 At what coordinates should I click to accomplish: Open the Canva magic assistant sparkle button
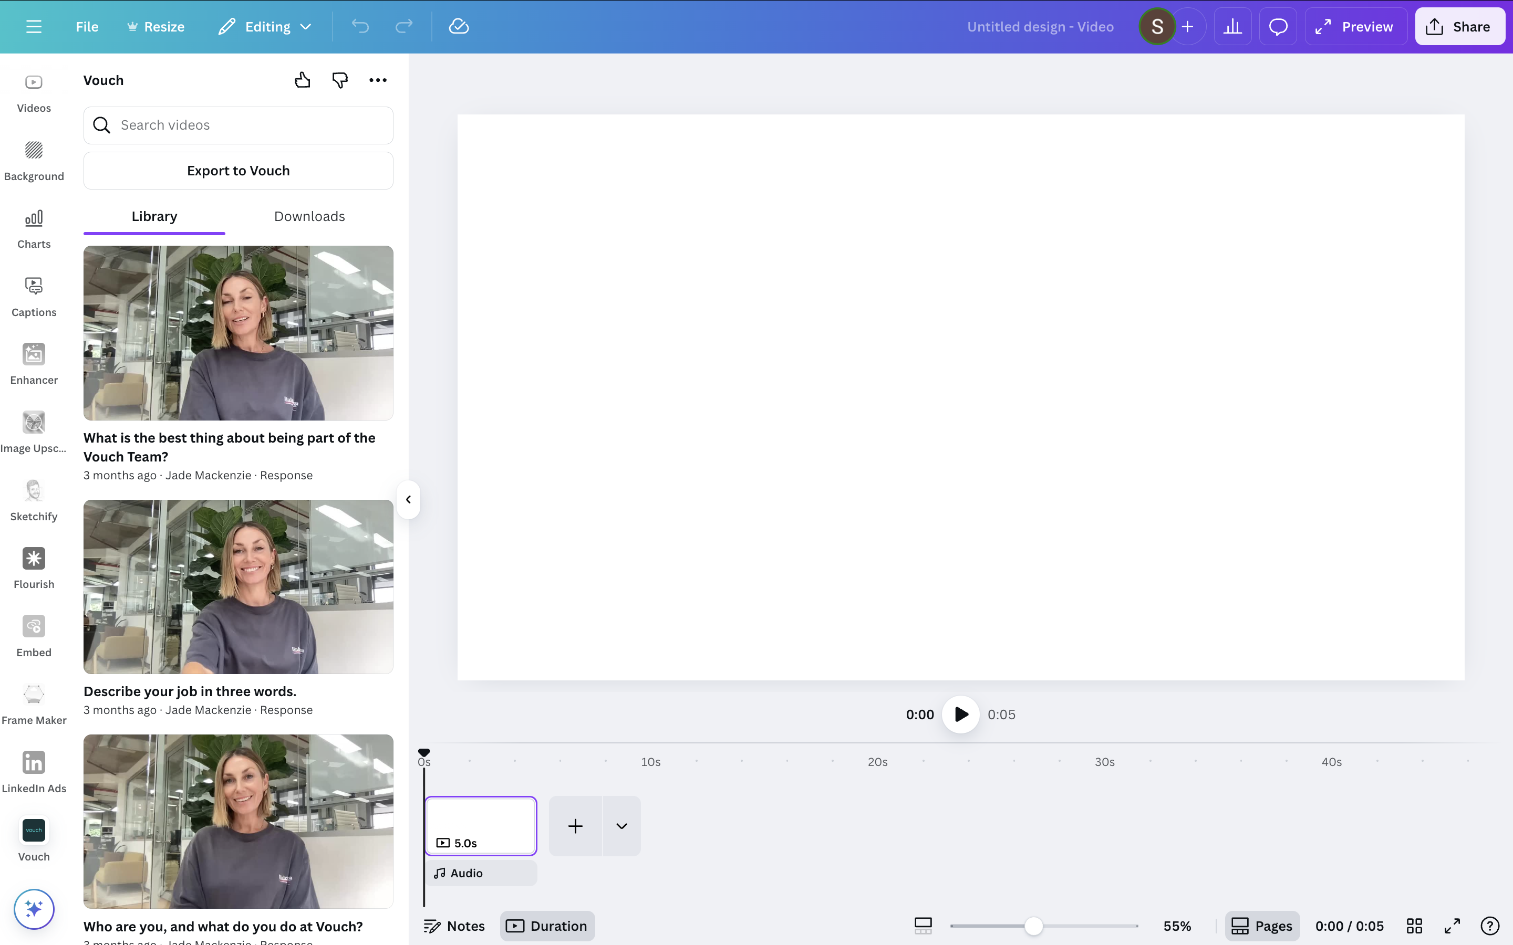(34, 909)
